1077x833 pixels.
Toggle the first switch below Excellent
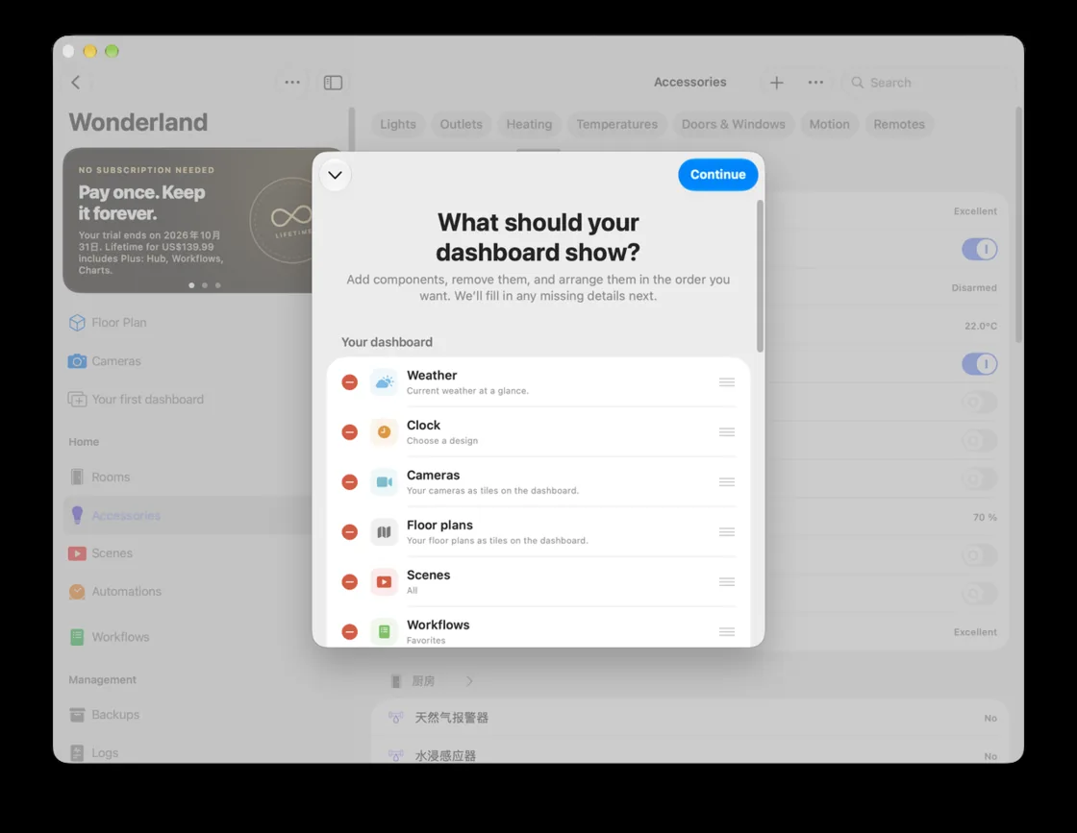click(x=980, y=249)
